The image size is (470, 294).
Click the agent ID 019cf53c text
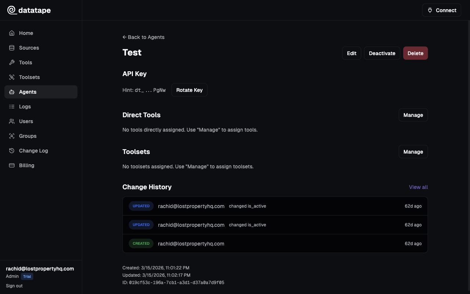pyautogui.click(x=177, y=283)
